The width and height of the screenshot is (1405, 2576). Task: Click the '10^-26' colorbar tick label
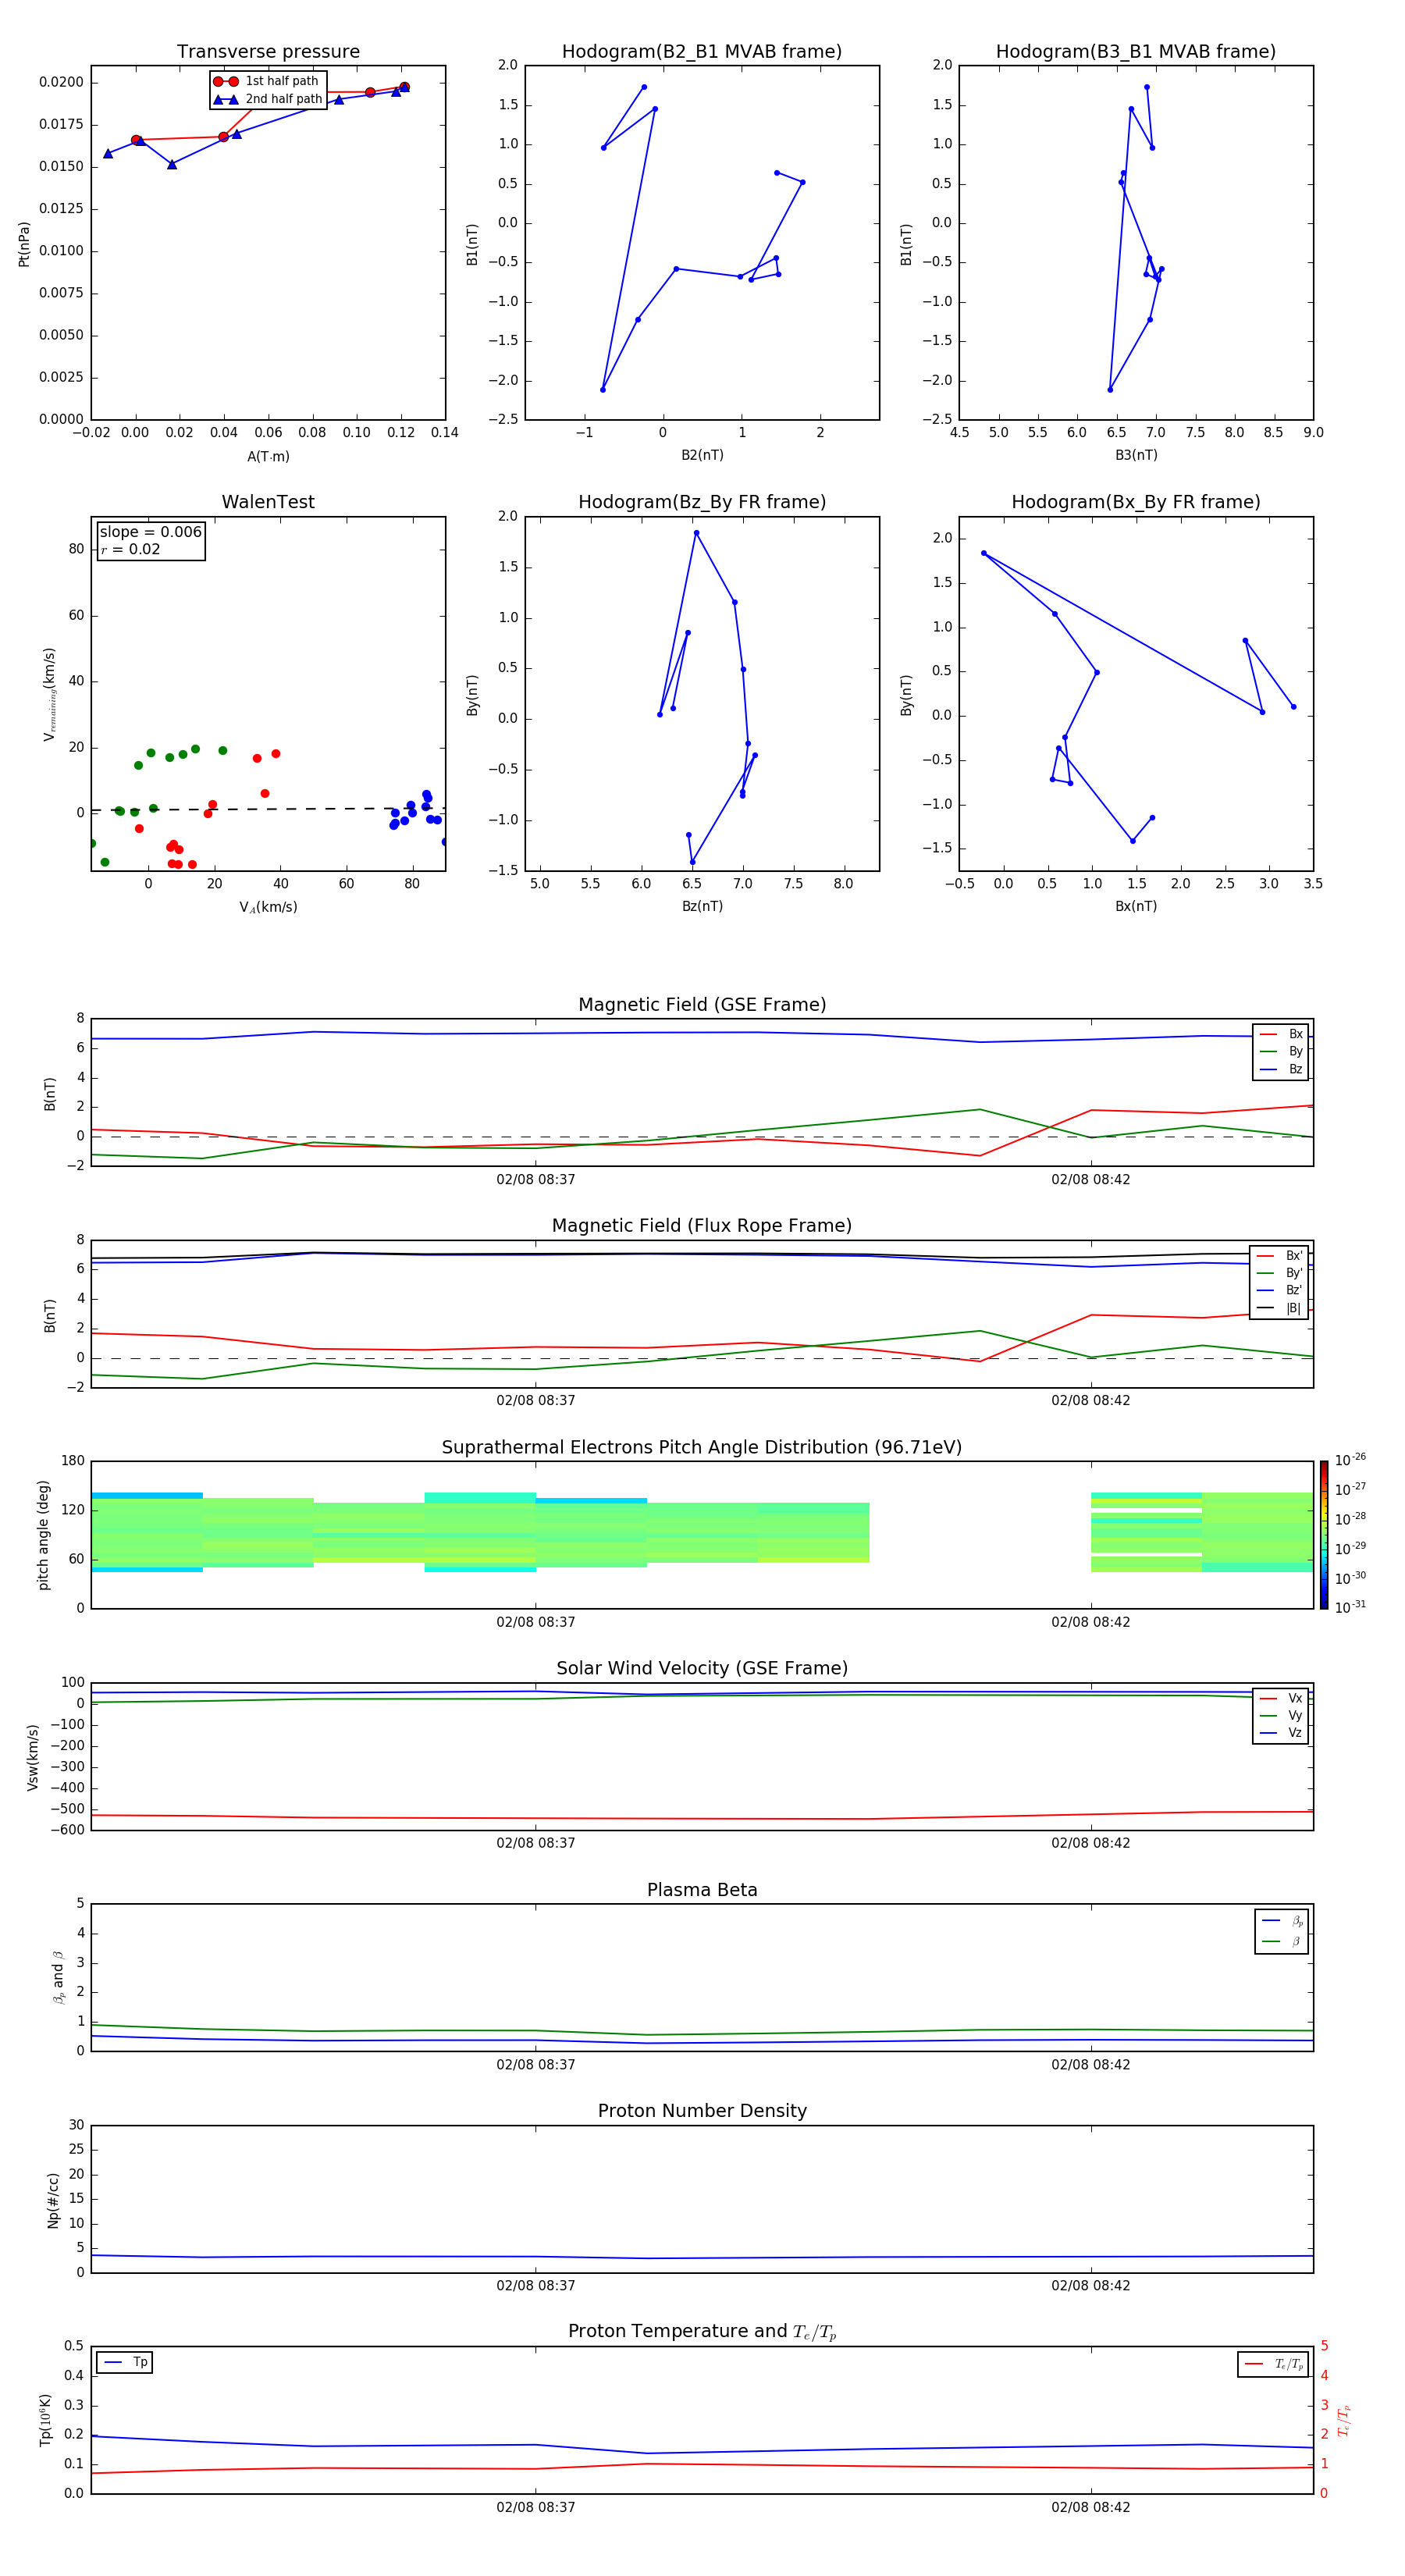pos(1350,1460)
